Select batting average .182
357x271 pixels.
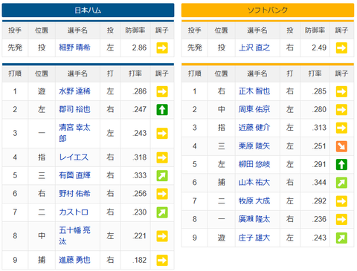pos(140,260)
